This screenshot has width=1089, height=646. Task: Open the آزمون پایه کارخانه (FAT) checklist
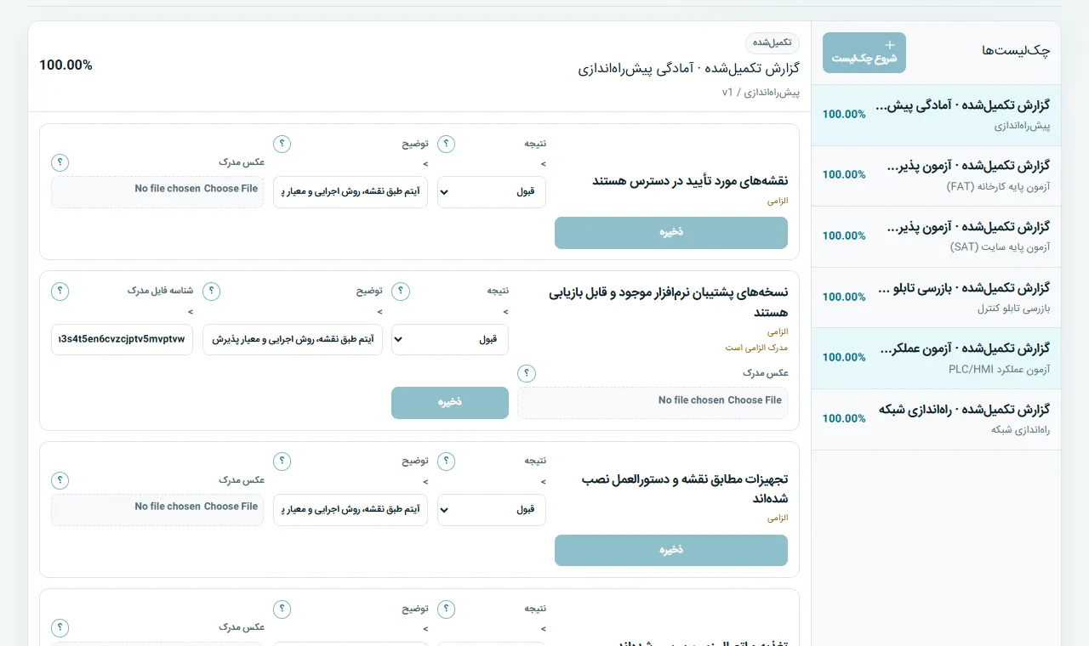tap(936, 176)
